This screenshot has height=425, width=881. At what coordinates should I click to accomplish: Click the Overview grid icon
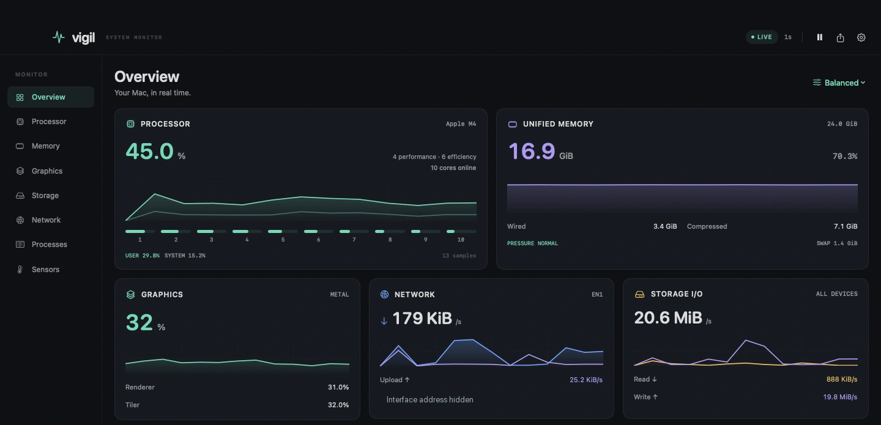coord(20,97)
